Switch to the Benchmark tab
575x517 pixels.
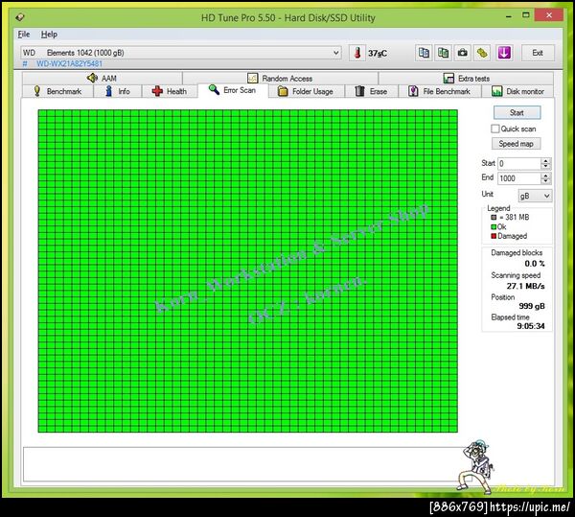pyautogui.click(x=57, y=91)
